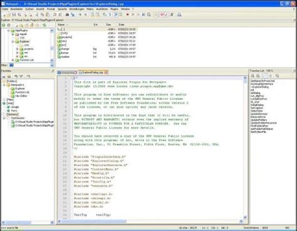
Task: Click last Function List toolbar icon
Action: pos(277,76)
